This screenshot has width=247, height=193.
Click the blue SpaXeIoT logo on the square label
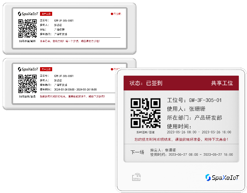point(222,178)
